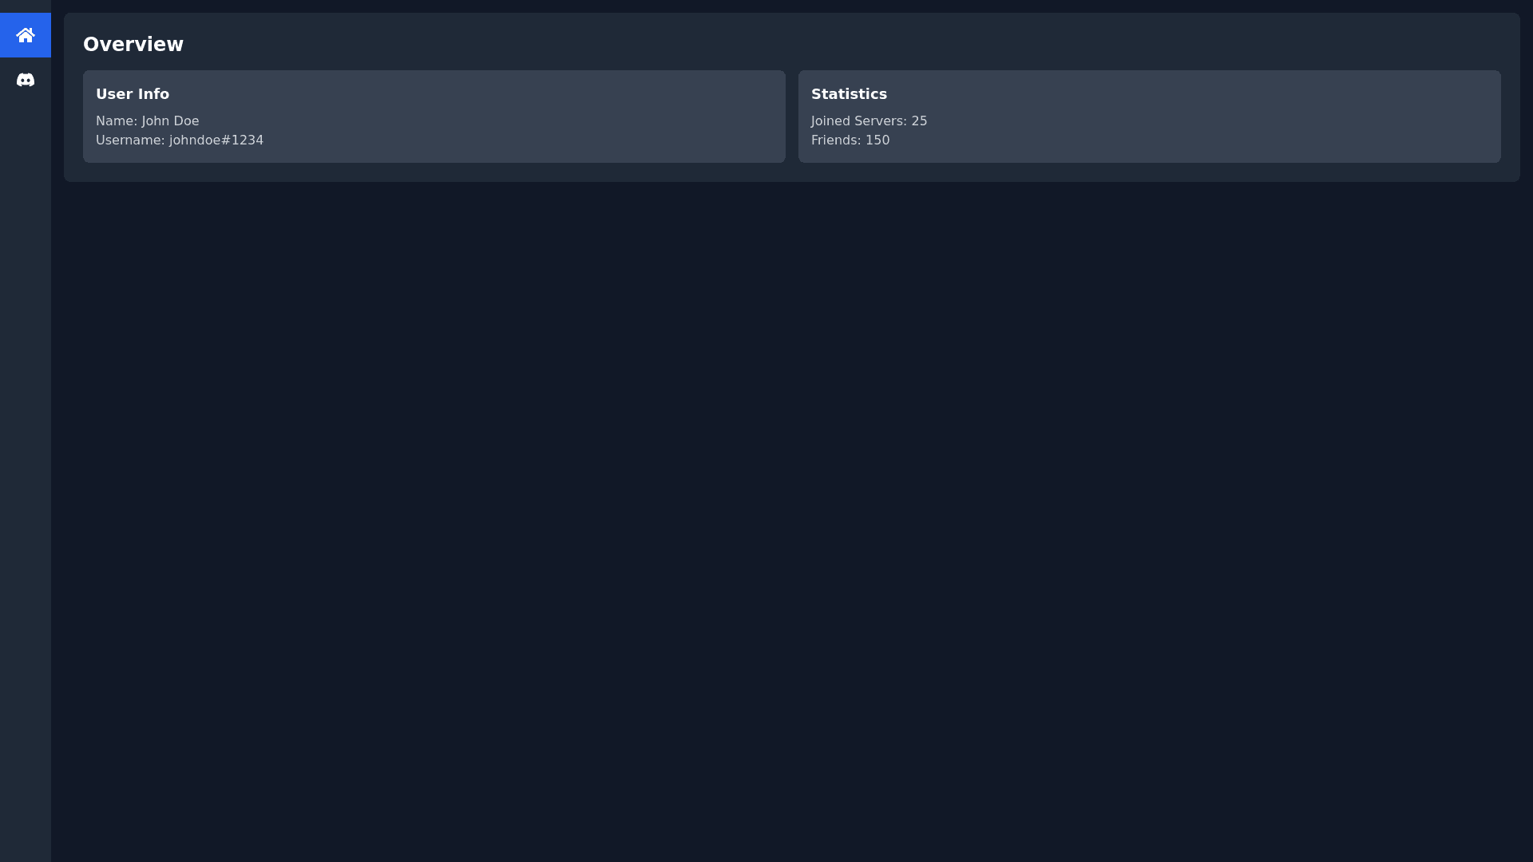Click the joined servers count 25

919,121
